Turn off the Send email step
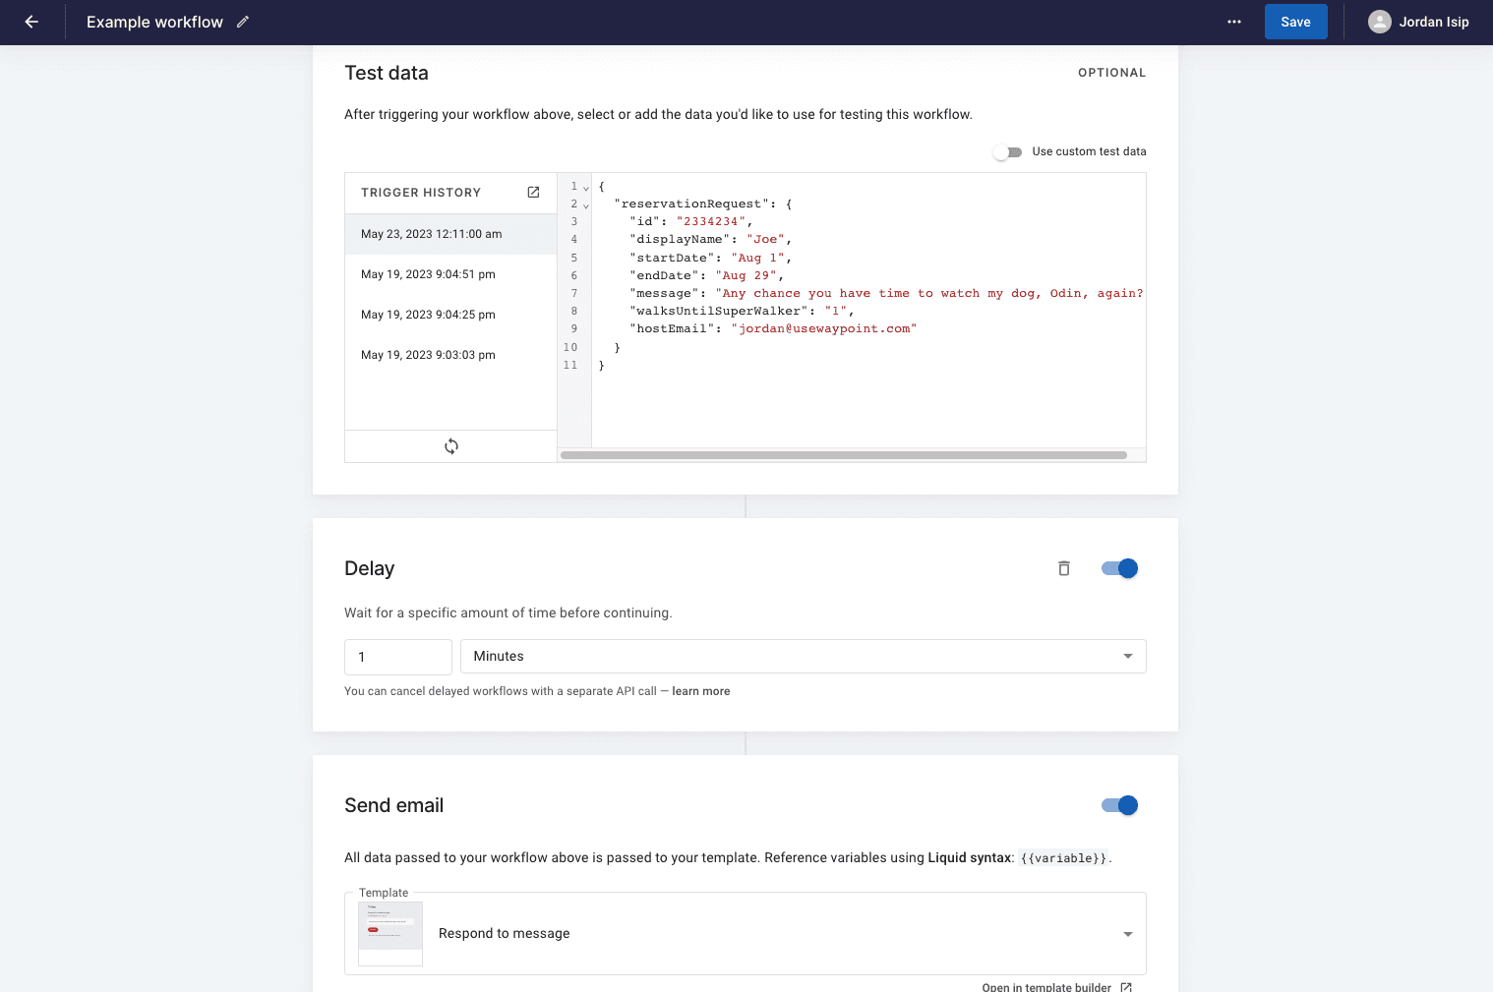Image resolution: width=1493 pixels, height=992 pixels. 1119,805
